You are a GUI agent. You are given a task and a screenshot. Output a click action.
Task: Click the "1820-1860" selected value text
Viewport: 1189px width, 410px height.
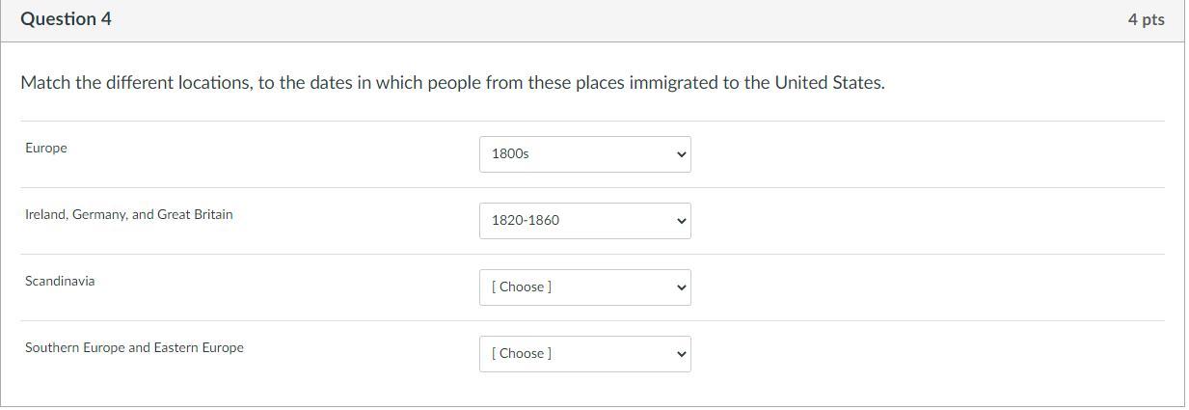pyautogui.click(x=526, y=221)
